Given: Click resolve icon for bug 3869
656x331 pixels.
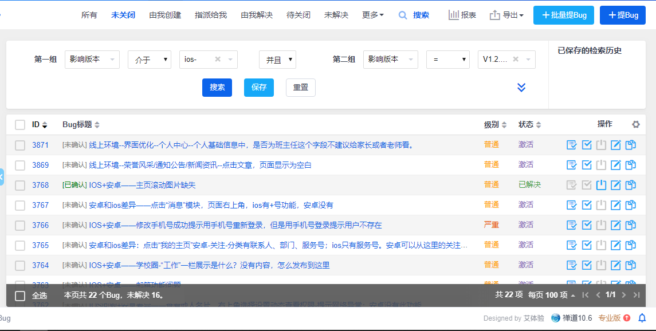Looking at the screenshot, I should 587,165.
